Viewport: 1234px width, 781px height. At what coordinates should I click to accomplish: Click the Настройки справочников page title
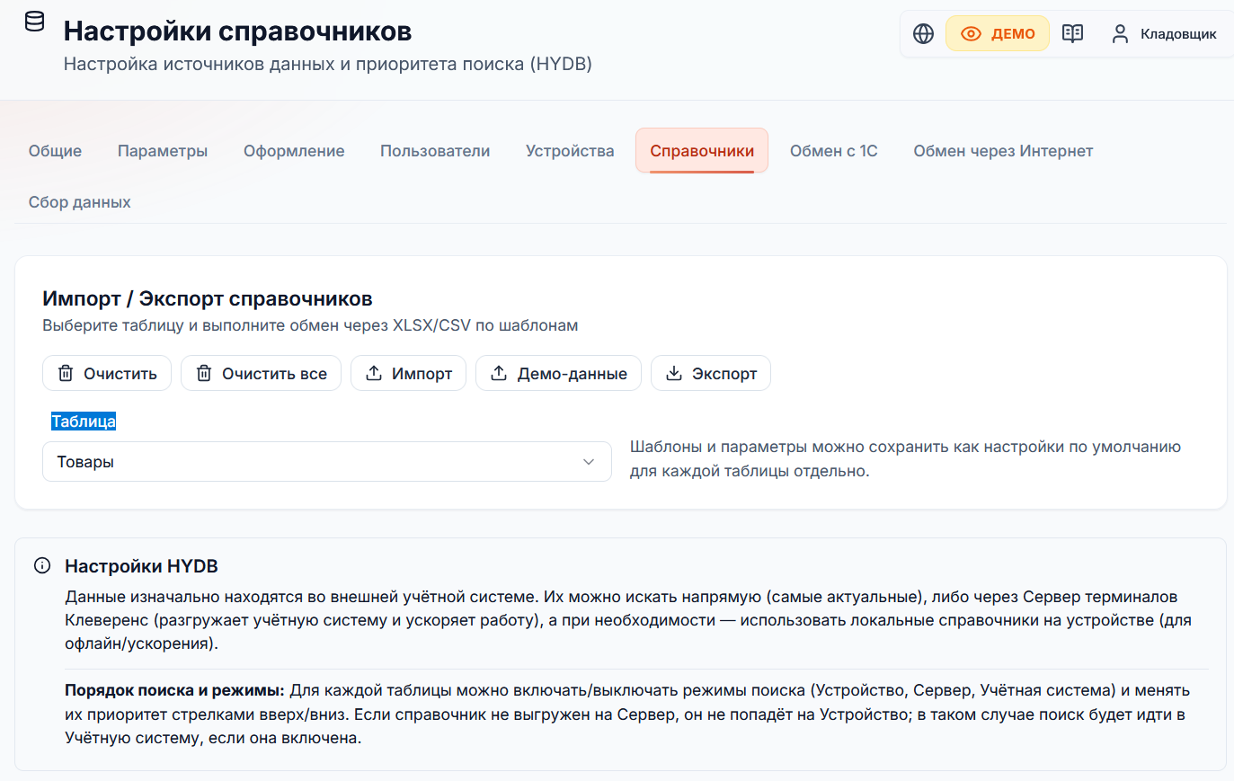click(237, 31)
